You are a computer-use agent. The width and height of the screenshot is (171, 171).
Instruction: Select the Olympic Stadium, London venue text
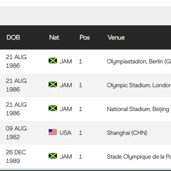(139, 85)
